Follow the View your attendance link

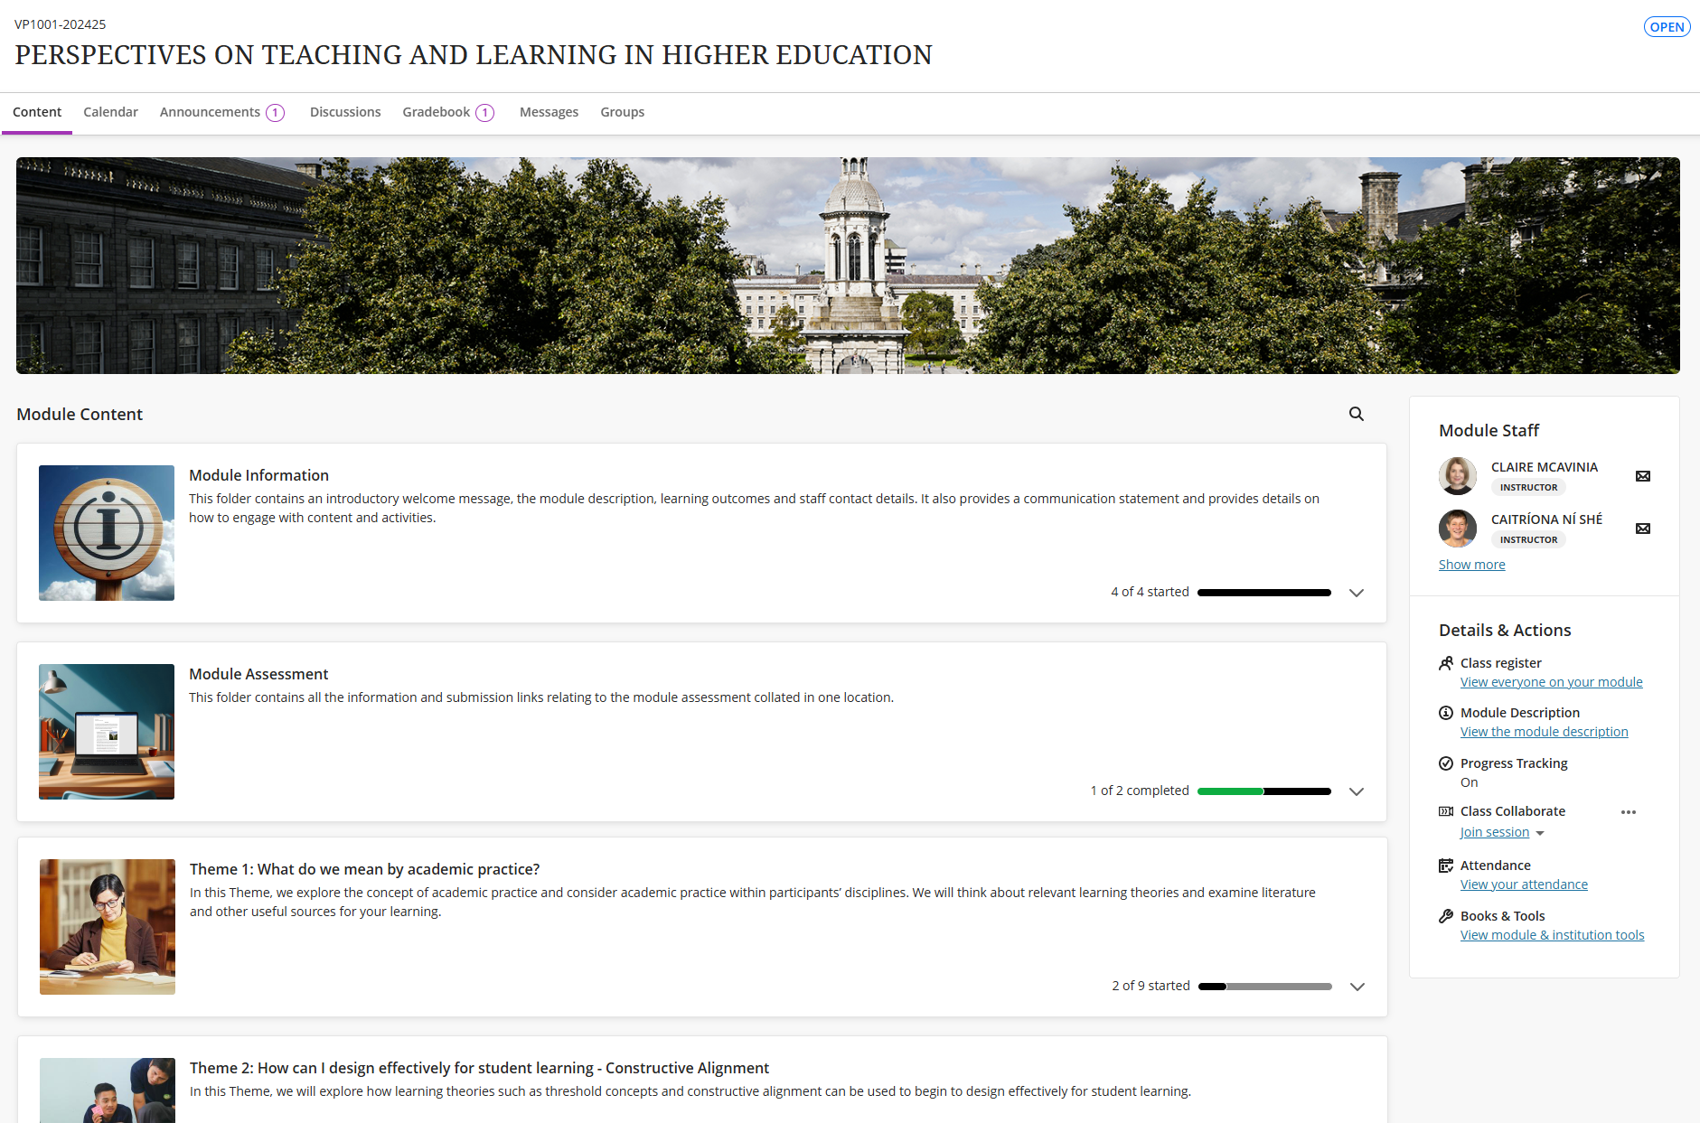(x=1524, y=884)
